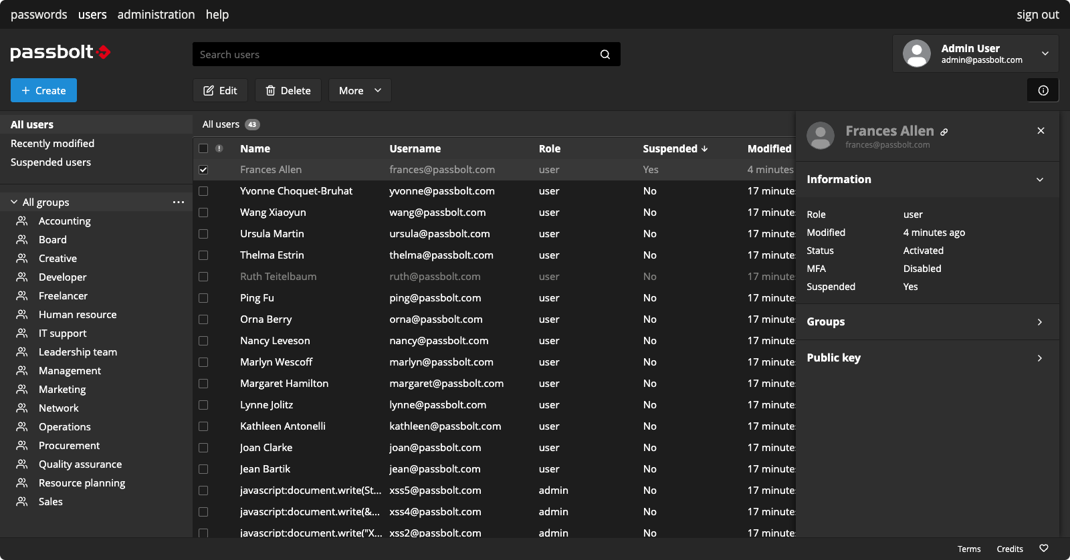Toggle the select-all users checkbox
1070x560 pixels.
[203, 148]
